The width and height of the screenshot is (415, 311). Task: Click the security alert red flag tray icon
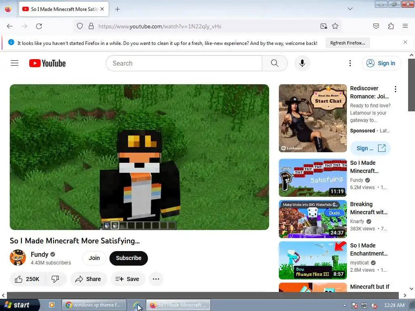[354, 305]
